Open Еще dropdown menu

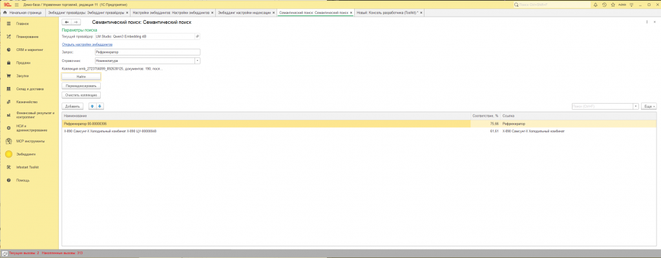click(x=648, y=106)
